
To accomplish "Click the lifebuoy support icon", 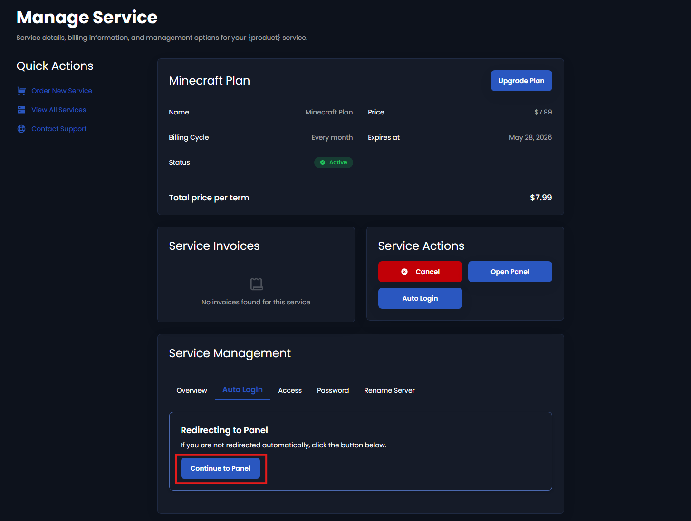I will [x=21, y=129].
